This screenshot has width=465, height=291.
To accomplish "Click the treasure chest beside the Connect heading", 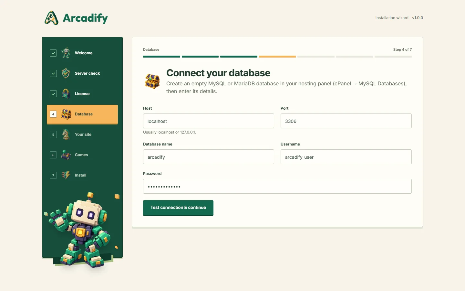I will tap(152, 81).
